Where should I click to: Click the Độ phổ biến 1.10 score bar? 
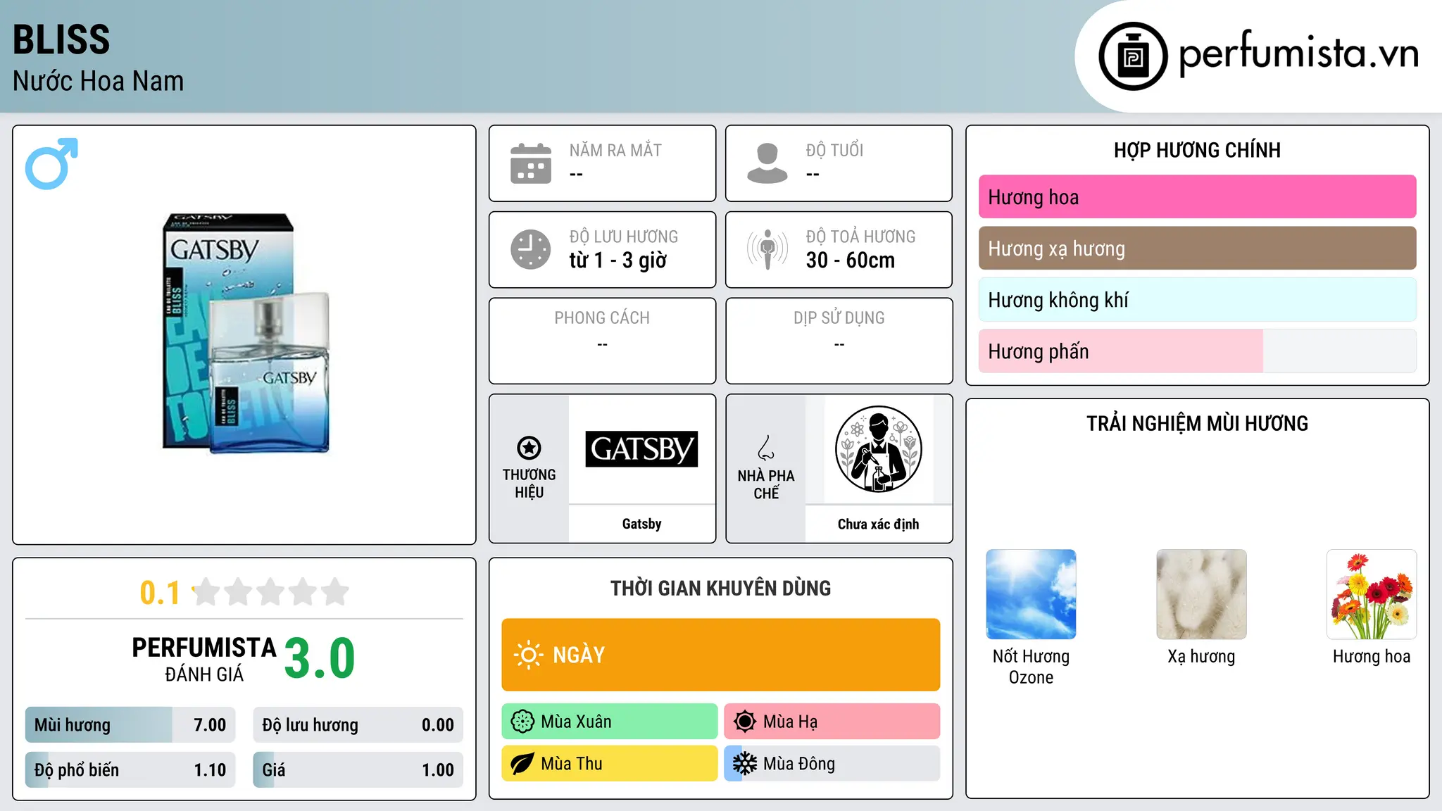click(130, 770)
